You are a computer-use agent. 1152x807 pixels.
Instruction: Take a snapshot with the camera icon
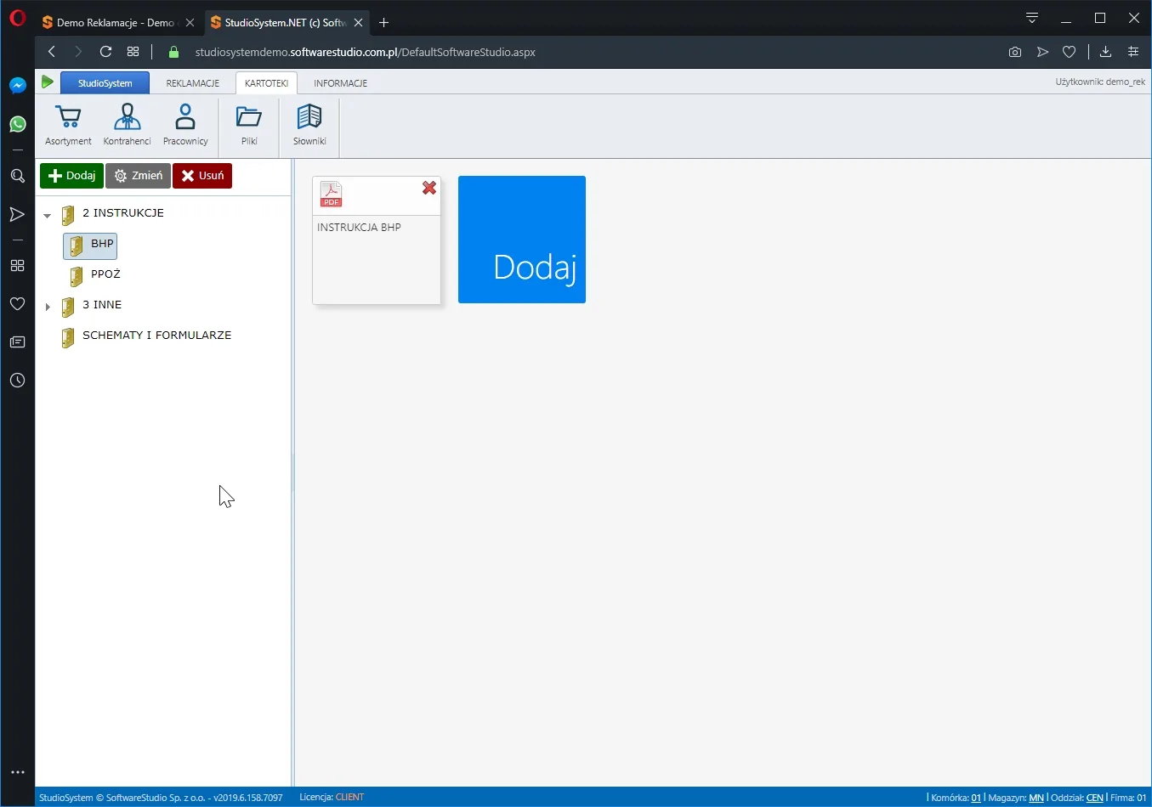pyautogui.click(x=1015, y=52)
